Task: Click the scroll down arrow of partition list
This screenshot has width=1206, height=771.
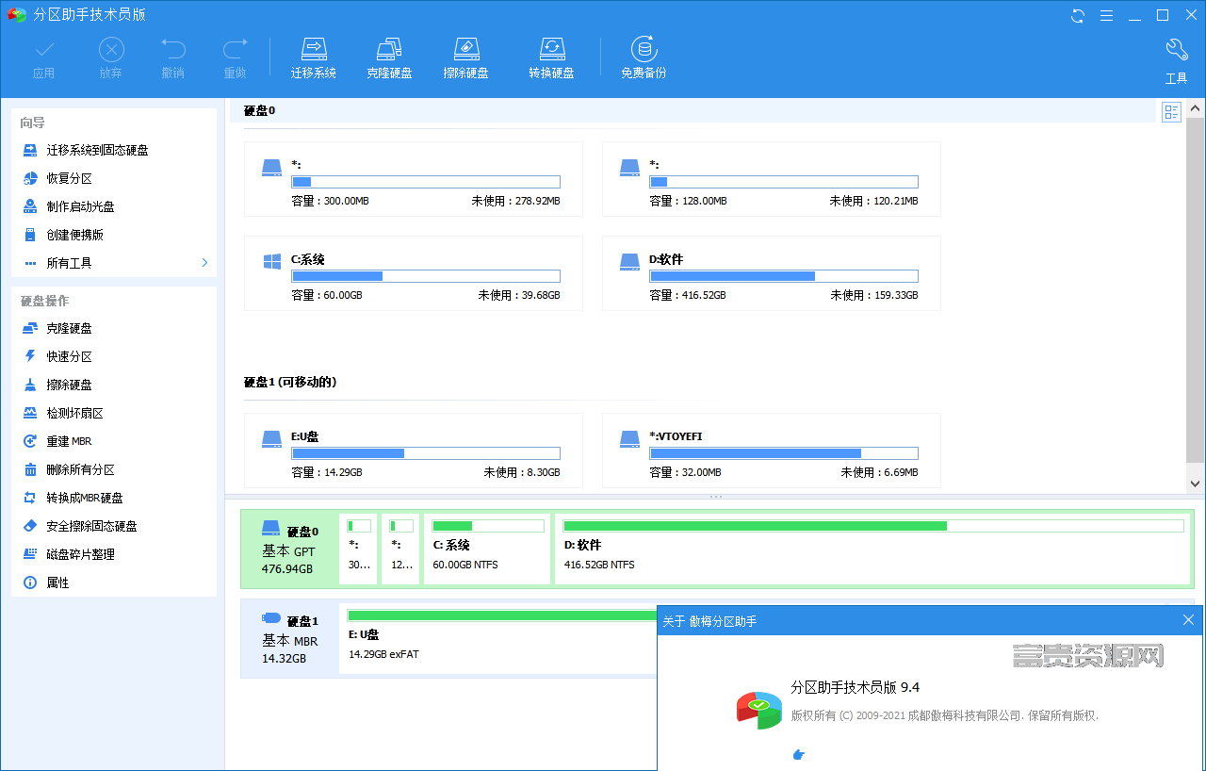Action: point(1195,483)
